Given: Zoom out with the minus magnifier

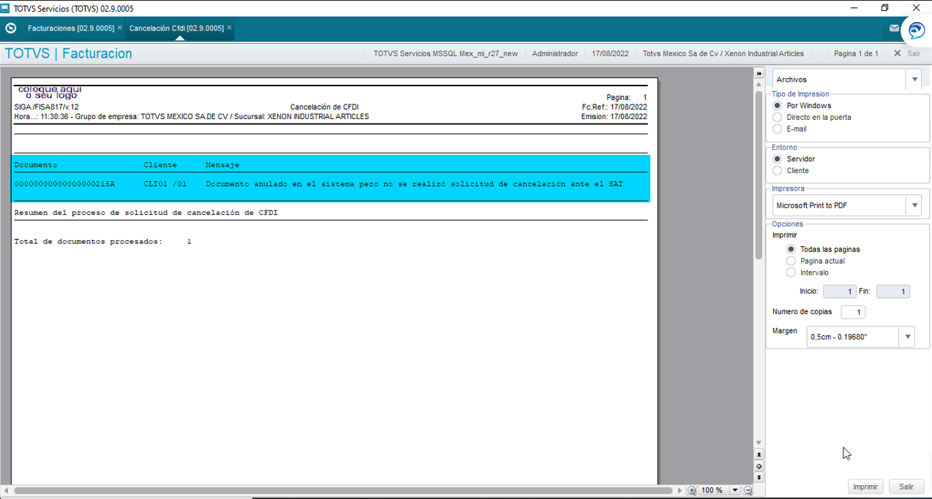Looking at the screenshot, I should click(x=748, y=490).
